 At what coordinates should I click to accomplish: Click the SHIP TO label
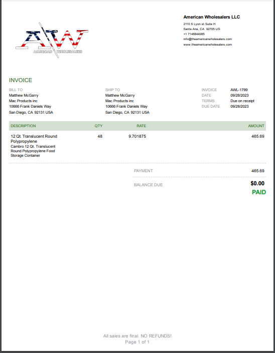(x=112, y=90)
